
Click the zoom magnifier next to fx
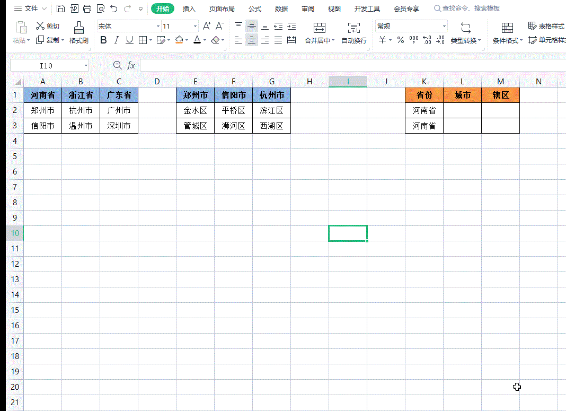coord(117,65)
